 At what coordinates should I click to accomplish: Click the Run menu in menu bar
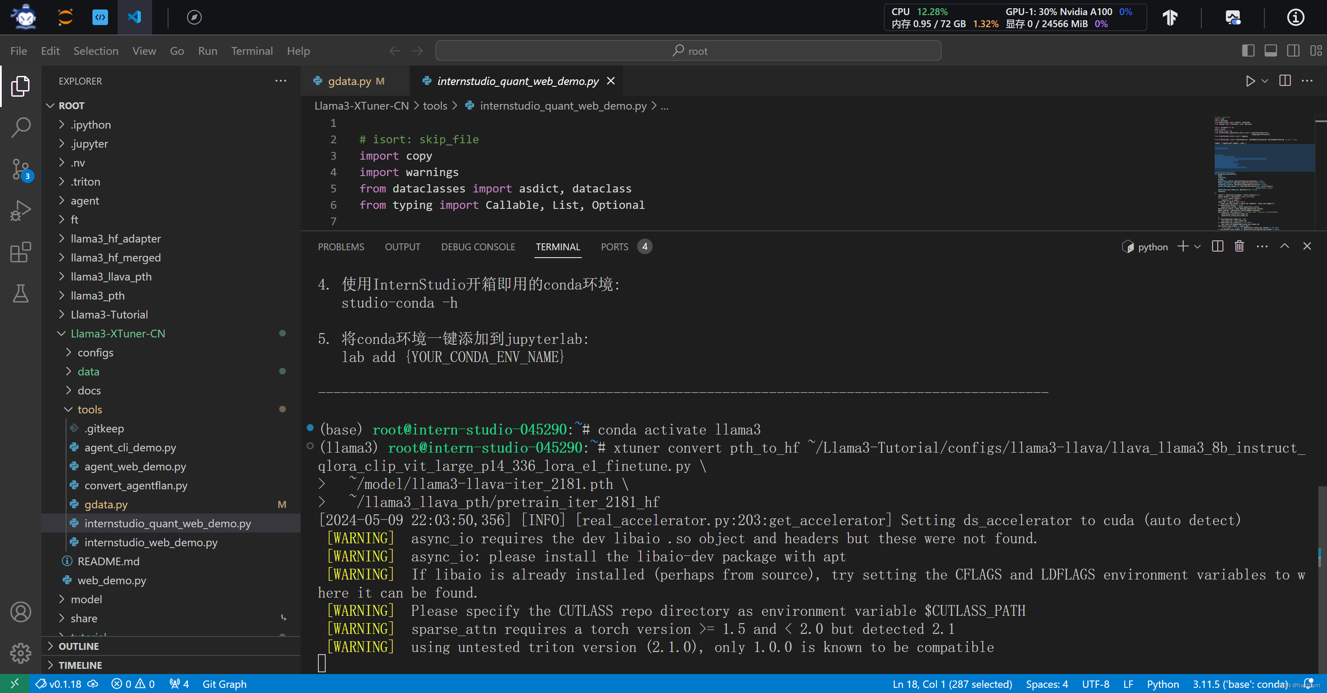[206, 51]
